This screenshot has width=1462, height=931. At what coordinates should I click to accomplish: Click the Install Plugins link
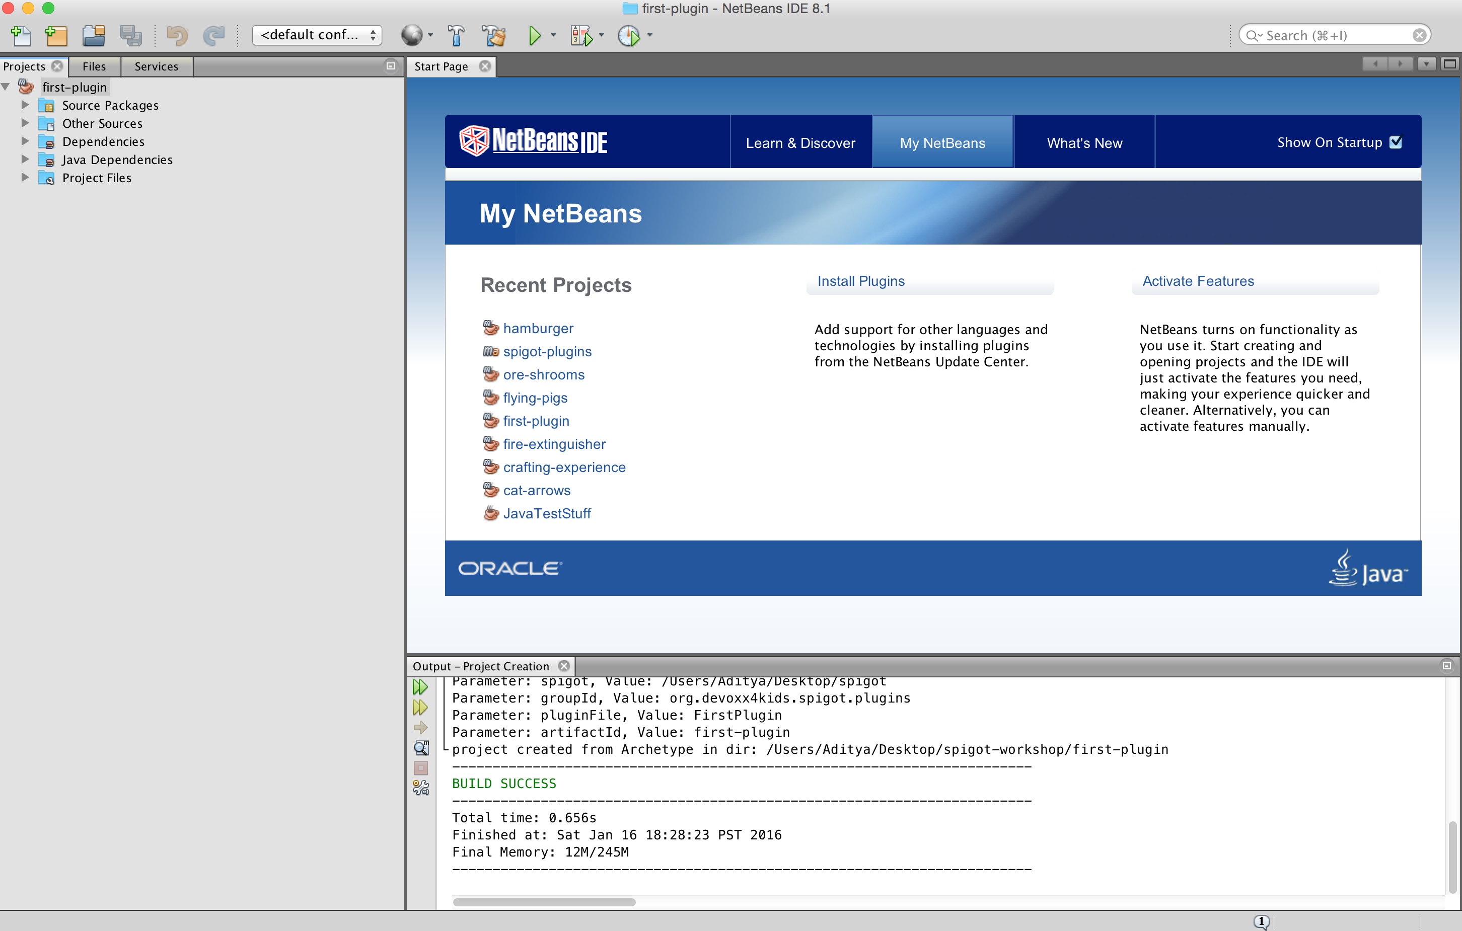tap(860, 281)
